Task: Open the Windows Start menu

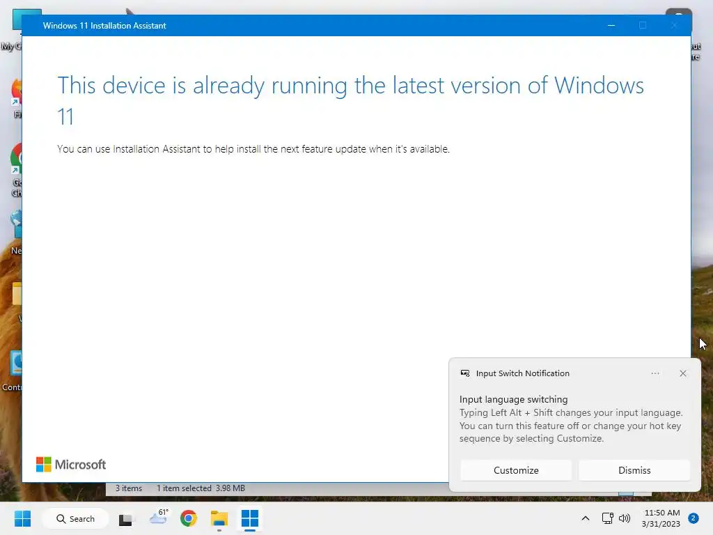Action: [22, 518]
